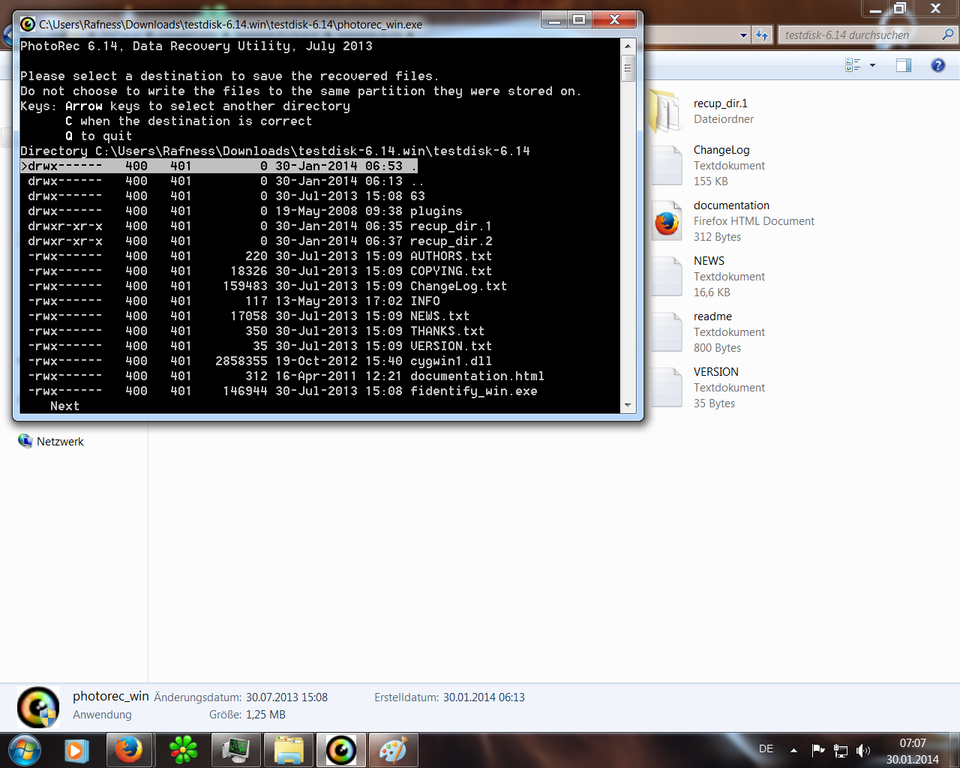This screenshot has width=960, height=768.
Task: Open ICQ flower icon in taskbar
Action: click(x=184, y=750)
